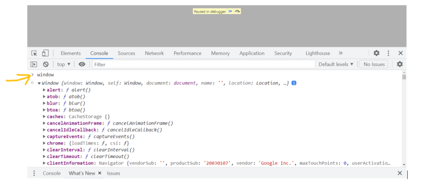This screenshot has height=188, width=426.
Task: Expand the cancelIdleCallback property
Action: pos(44,130)
